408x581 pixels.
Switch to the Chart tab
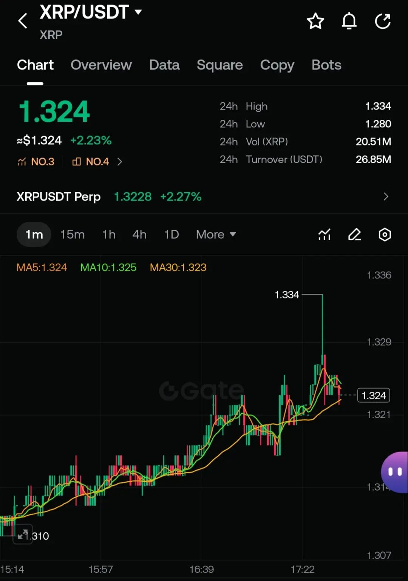[x=35, y=65]
